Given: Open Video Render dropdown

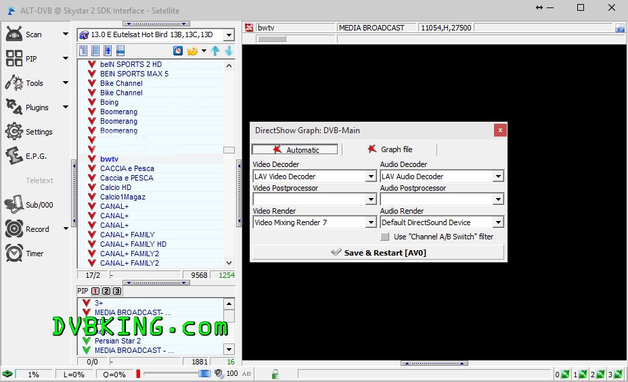Looking at the screenshot, I should 371,222.
